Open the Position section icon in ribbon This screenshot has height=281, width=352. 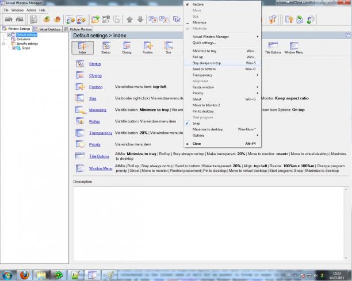click(148, 48)
